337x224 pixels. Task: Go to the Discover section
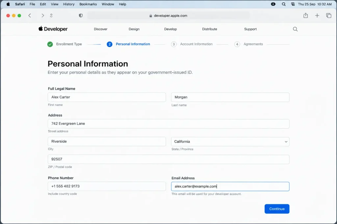coord(101,29)
